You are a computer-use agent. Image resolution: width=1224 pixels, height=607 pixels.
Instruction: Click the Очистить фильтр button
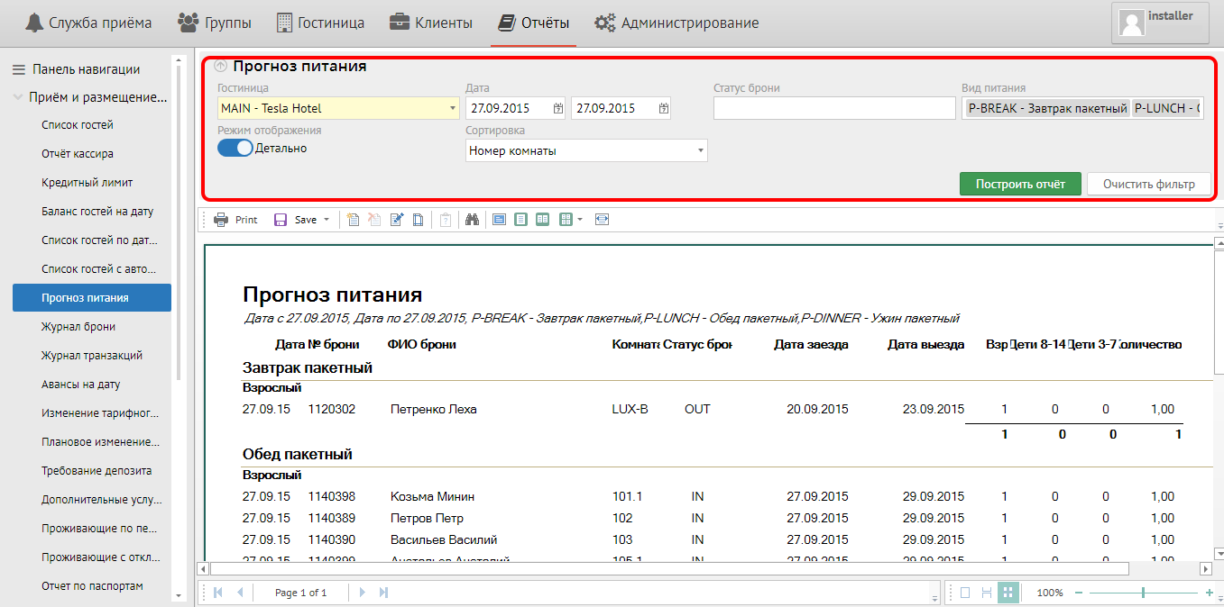point(1148,184)
